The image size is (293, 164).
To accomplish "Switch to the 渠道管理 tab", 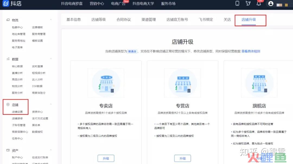I will click(x=149, y=20).
